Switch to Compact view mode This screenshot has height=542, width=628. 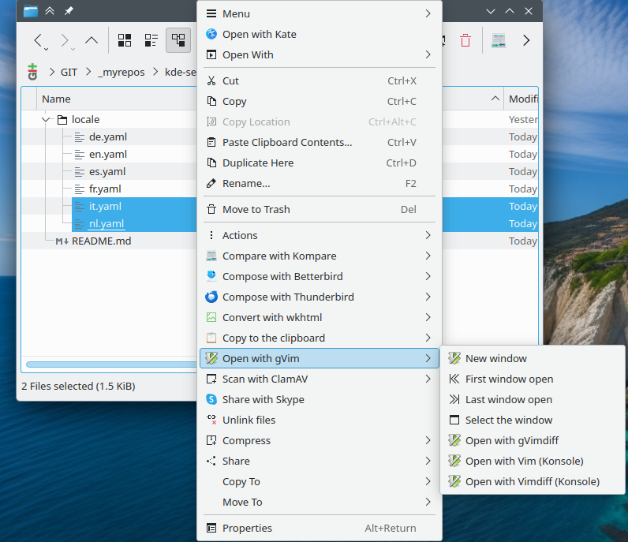click(x=151, y=40)
